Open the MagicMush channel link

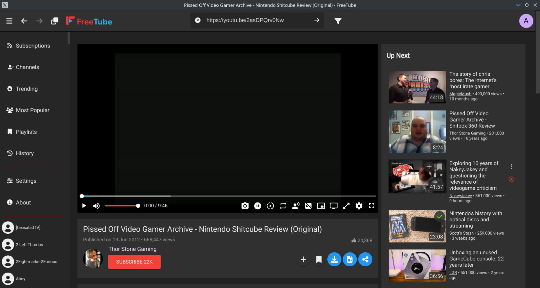click(460, 94)
